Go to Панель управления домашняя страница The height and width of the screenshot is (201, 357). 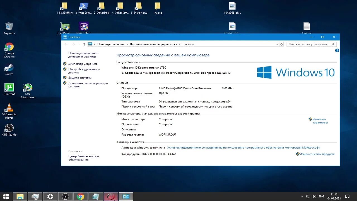click(x=84, y=55)
